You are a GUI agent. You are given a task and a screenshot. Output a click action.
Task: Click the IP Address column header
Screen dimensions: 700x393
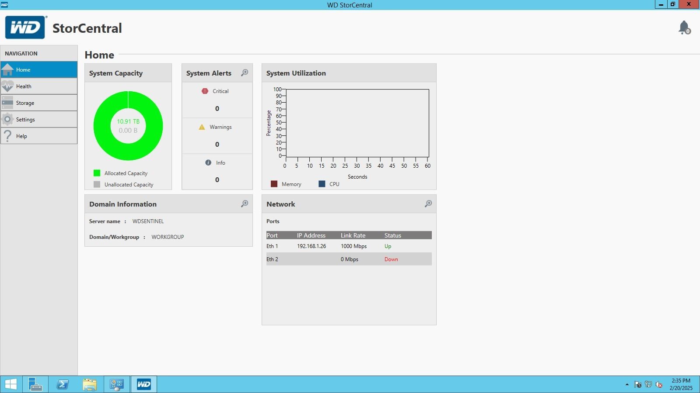click(x=311, y=235)
